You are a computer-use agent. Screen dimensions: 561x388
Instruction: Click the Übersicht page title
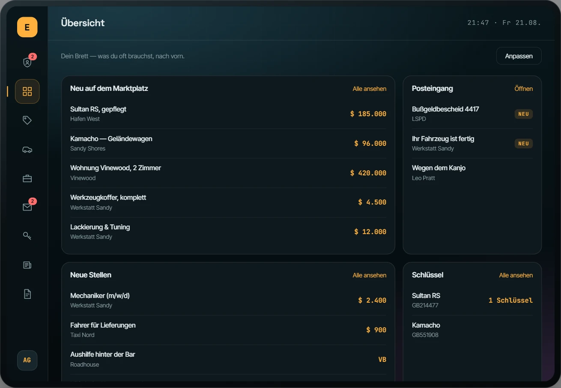tap(83, 23)
